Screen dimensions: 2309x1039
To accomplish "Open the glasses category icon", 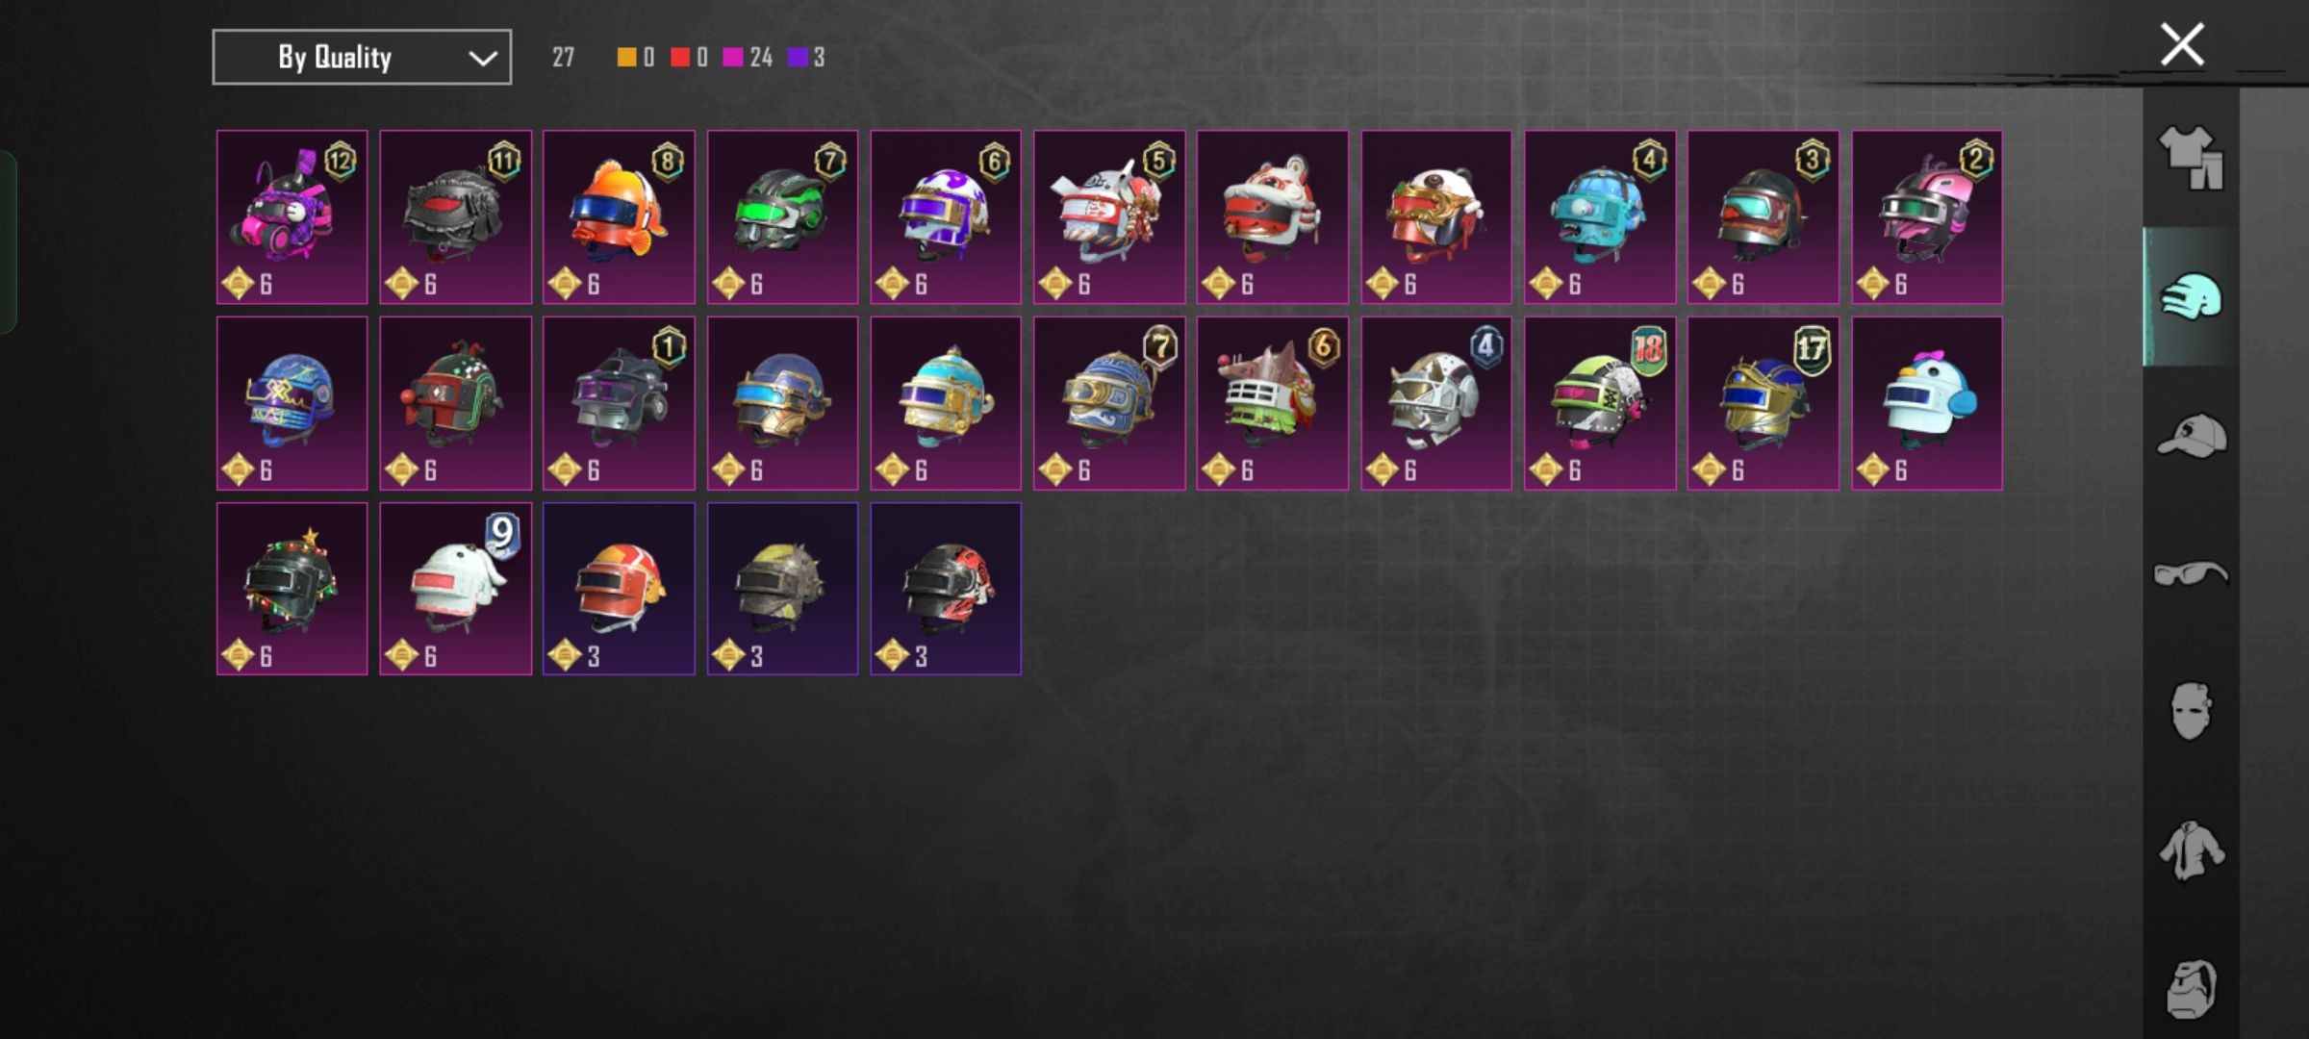I will 2191,573.
